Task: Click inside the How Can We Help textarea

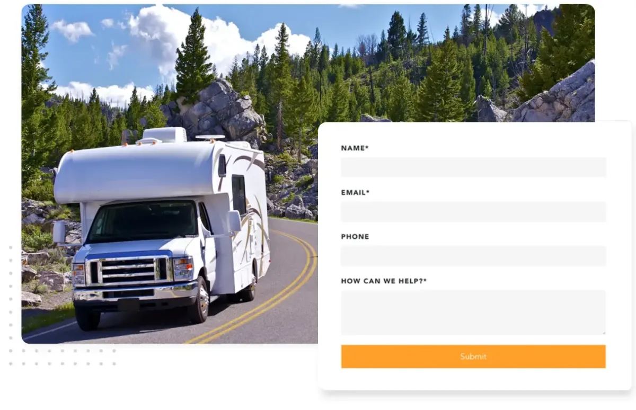Action: 473,312
